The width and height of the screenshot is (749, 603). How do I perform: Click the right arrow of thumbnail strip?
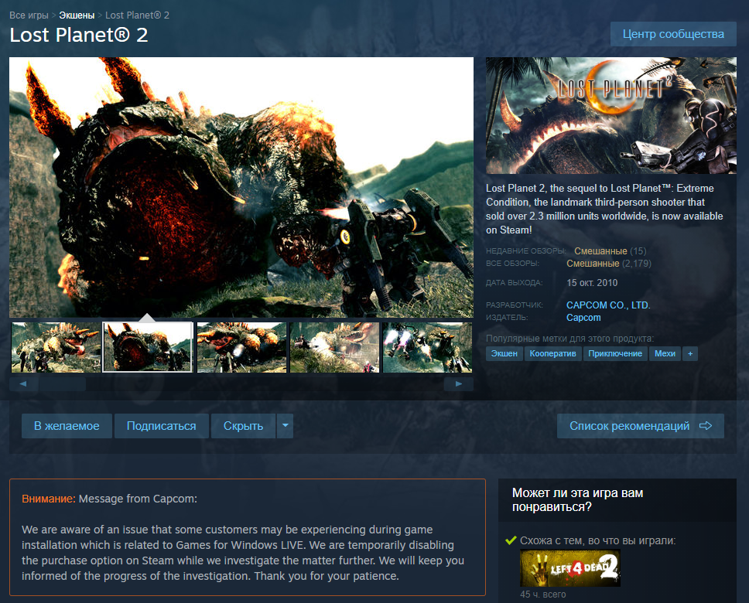point(459,384)
